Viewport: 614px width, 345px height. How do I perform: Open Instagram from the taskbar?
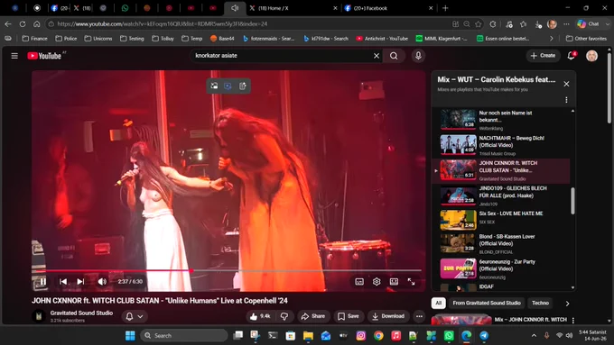coord(360,336)
